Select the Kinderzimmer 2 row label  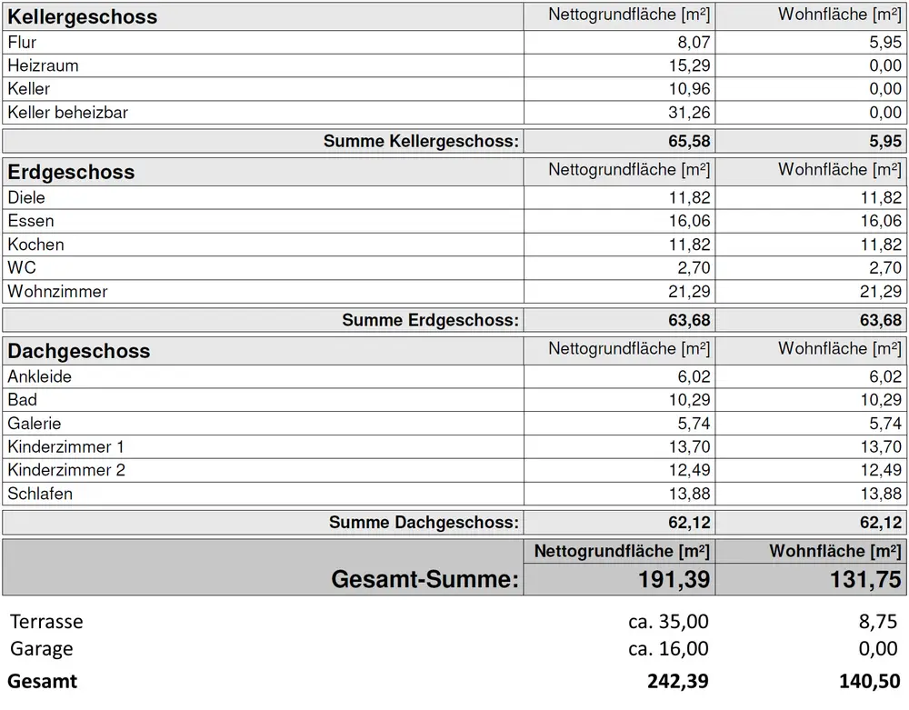(x=66, y=470)
